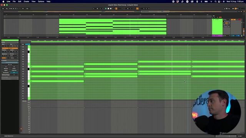This screenshot has height=138, width=246.
Task: Toggle the orange Scale button in clip panel
Action: coord(4,58)
